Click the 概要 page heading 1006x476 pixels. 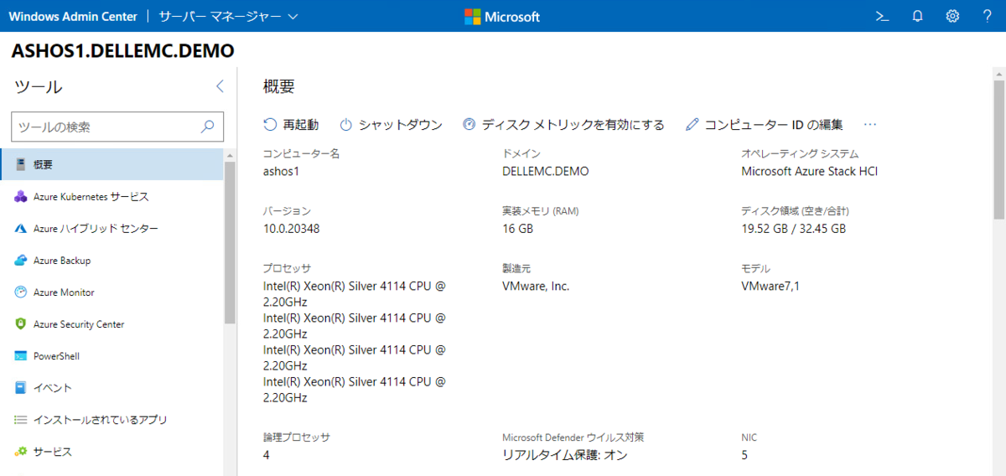coord(279,86)
